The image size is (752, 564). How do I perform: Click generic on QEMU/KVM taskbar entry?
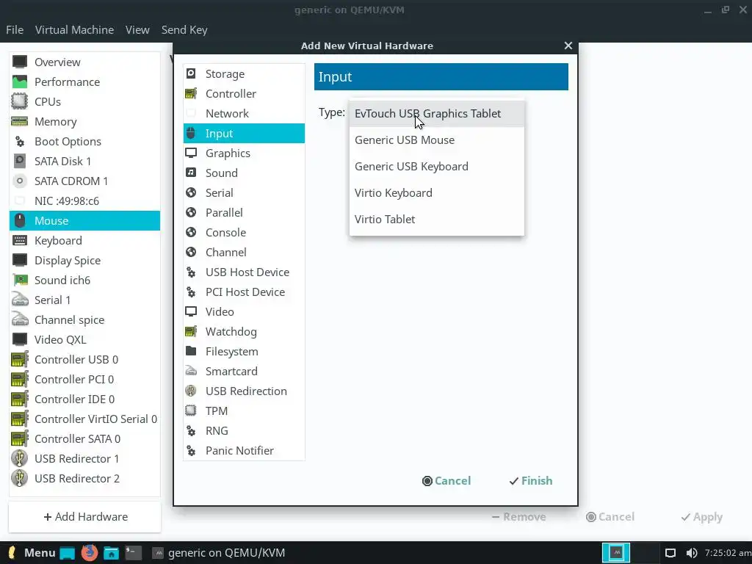pyautogui.click(x=220, y=553)
